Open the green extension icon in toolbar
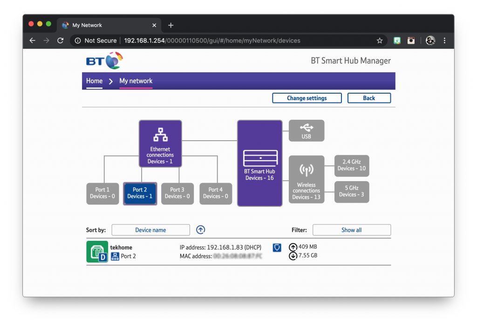This screenshot has height=327, width=477. click(x=397, y=41)
